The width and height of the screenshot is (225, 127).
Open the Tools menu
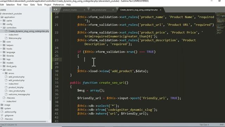(40, 5)
